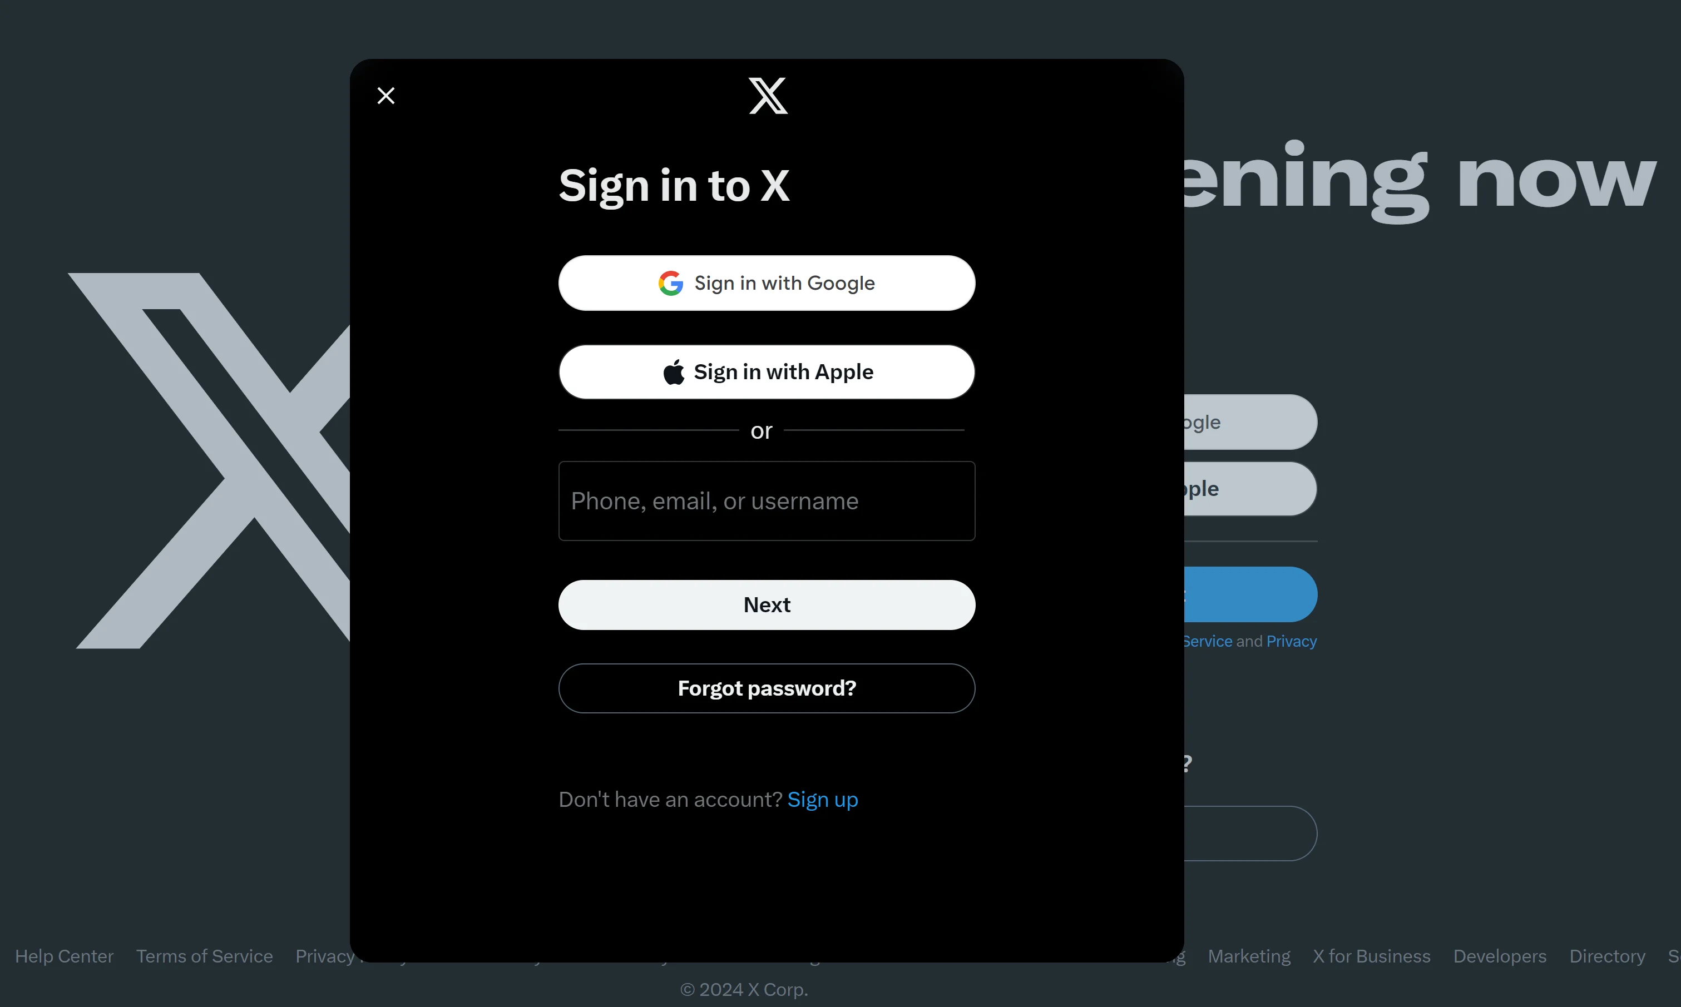Click the close X icon top-left
The width and height of the screenshot is (1681, 1007).
[x=386, y=95]
